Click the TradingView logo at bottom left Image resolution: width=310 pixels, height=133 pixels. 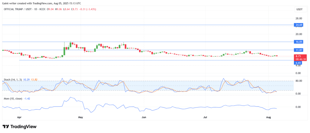click(19, 127)
